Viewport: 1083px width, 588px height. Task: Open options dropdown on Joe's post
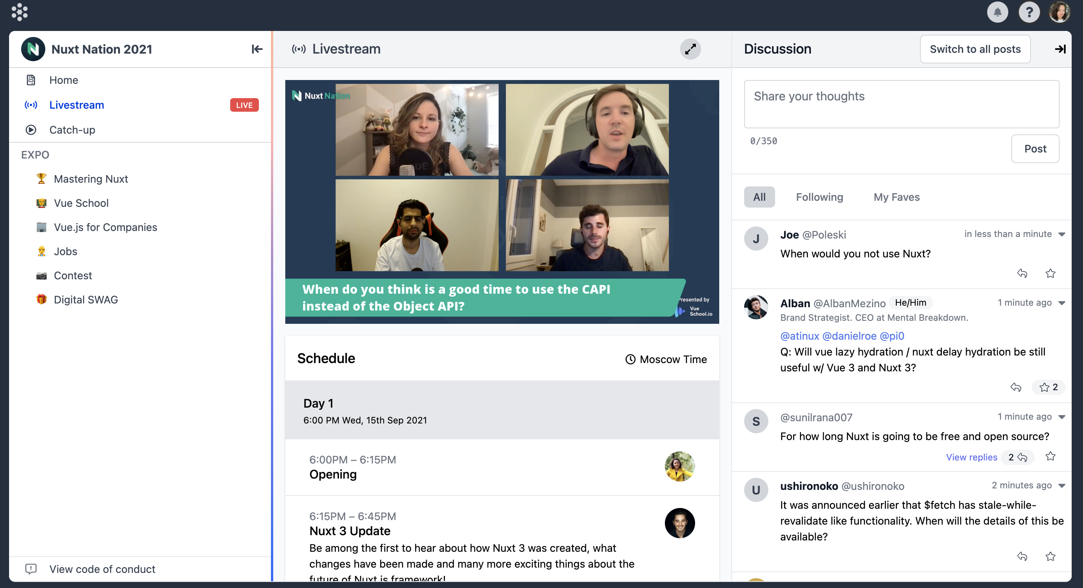click(x=1061, y=234)
